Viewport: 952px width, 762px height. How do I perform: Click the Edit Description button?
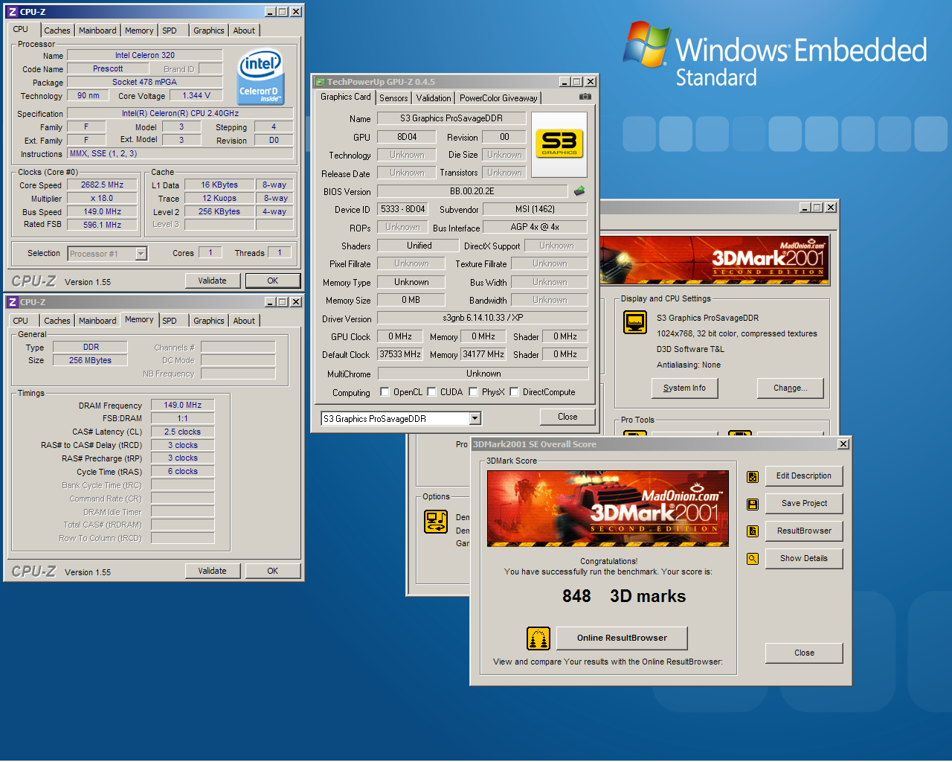tap(804, 476)
